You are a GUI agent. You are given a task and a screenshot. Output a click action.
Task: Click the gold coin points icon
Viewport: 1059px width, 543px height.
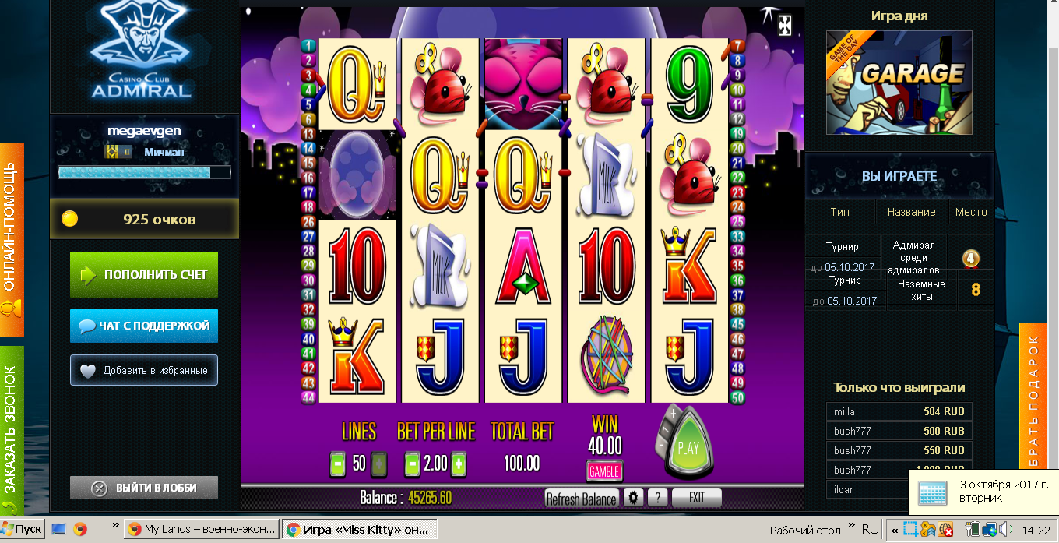pyautogui.click(x=70, y=219)
